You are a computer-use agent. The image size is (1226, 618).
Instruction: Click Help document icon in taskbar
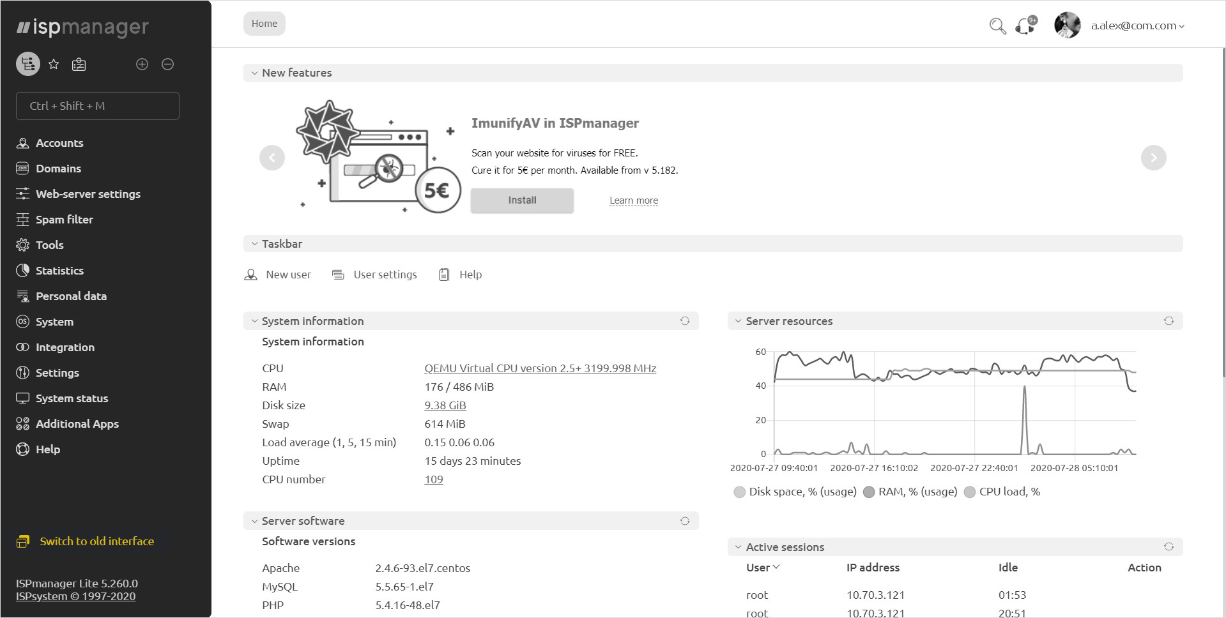pos(444,275)
